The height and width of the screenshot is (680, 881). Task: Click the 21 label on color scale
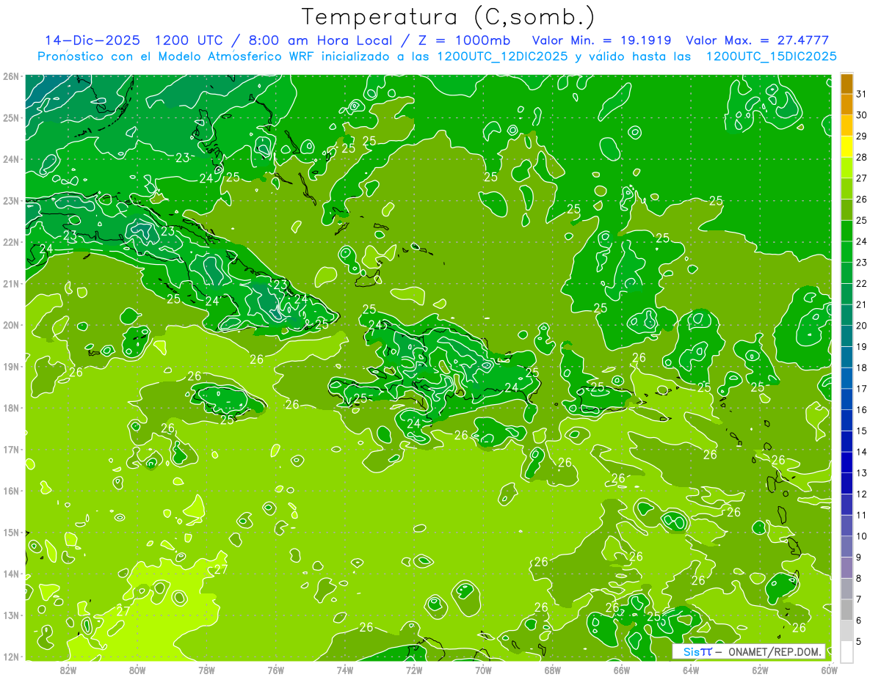pos(861,304)
